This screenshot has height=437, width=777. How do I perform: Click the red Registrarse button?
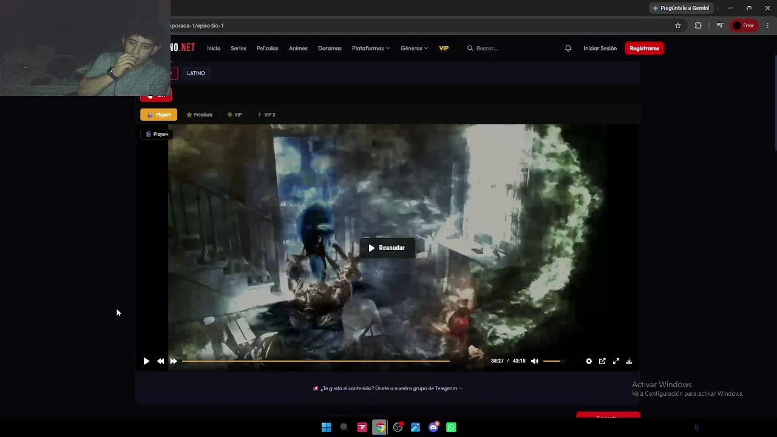(644, 49)
